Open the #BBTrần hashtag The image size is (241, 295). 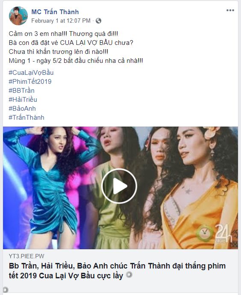click(22, 91)
